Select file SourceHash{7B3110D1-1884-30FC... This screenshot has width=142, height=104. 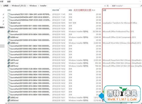pyautogui.click(x=30, y=14)
